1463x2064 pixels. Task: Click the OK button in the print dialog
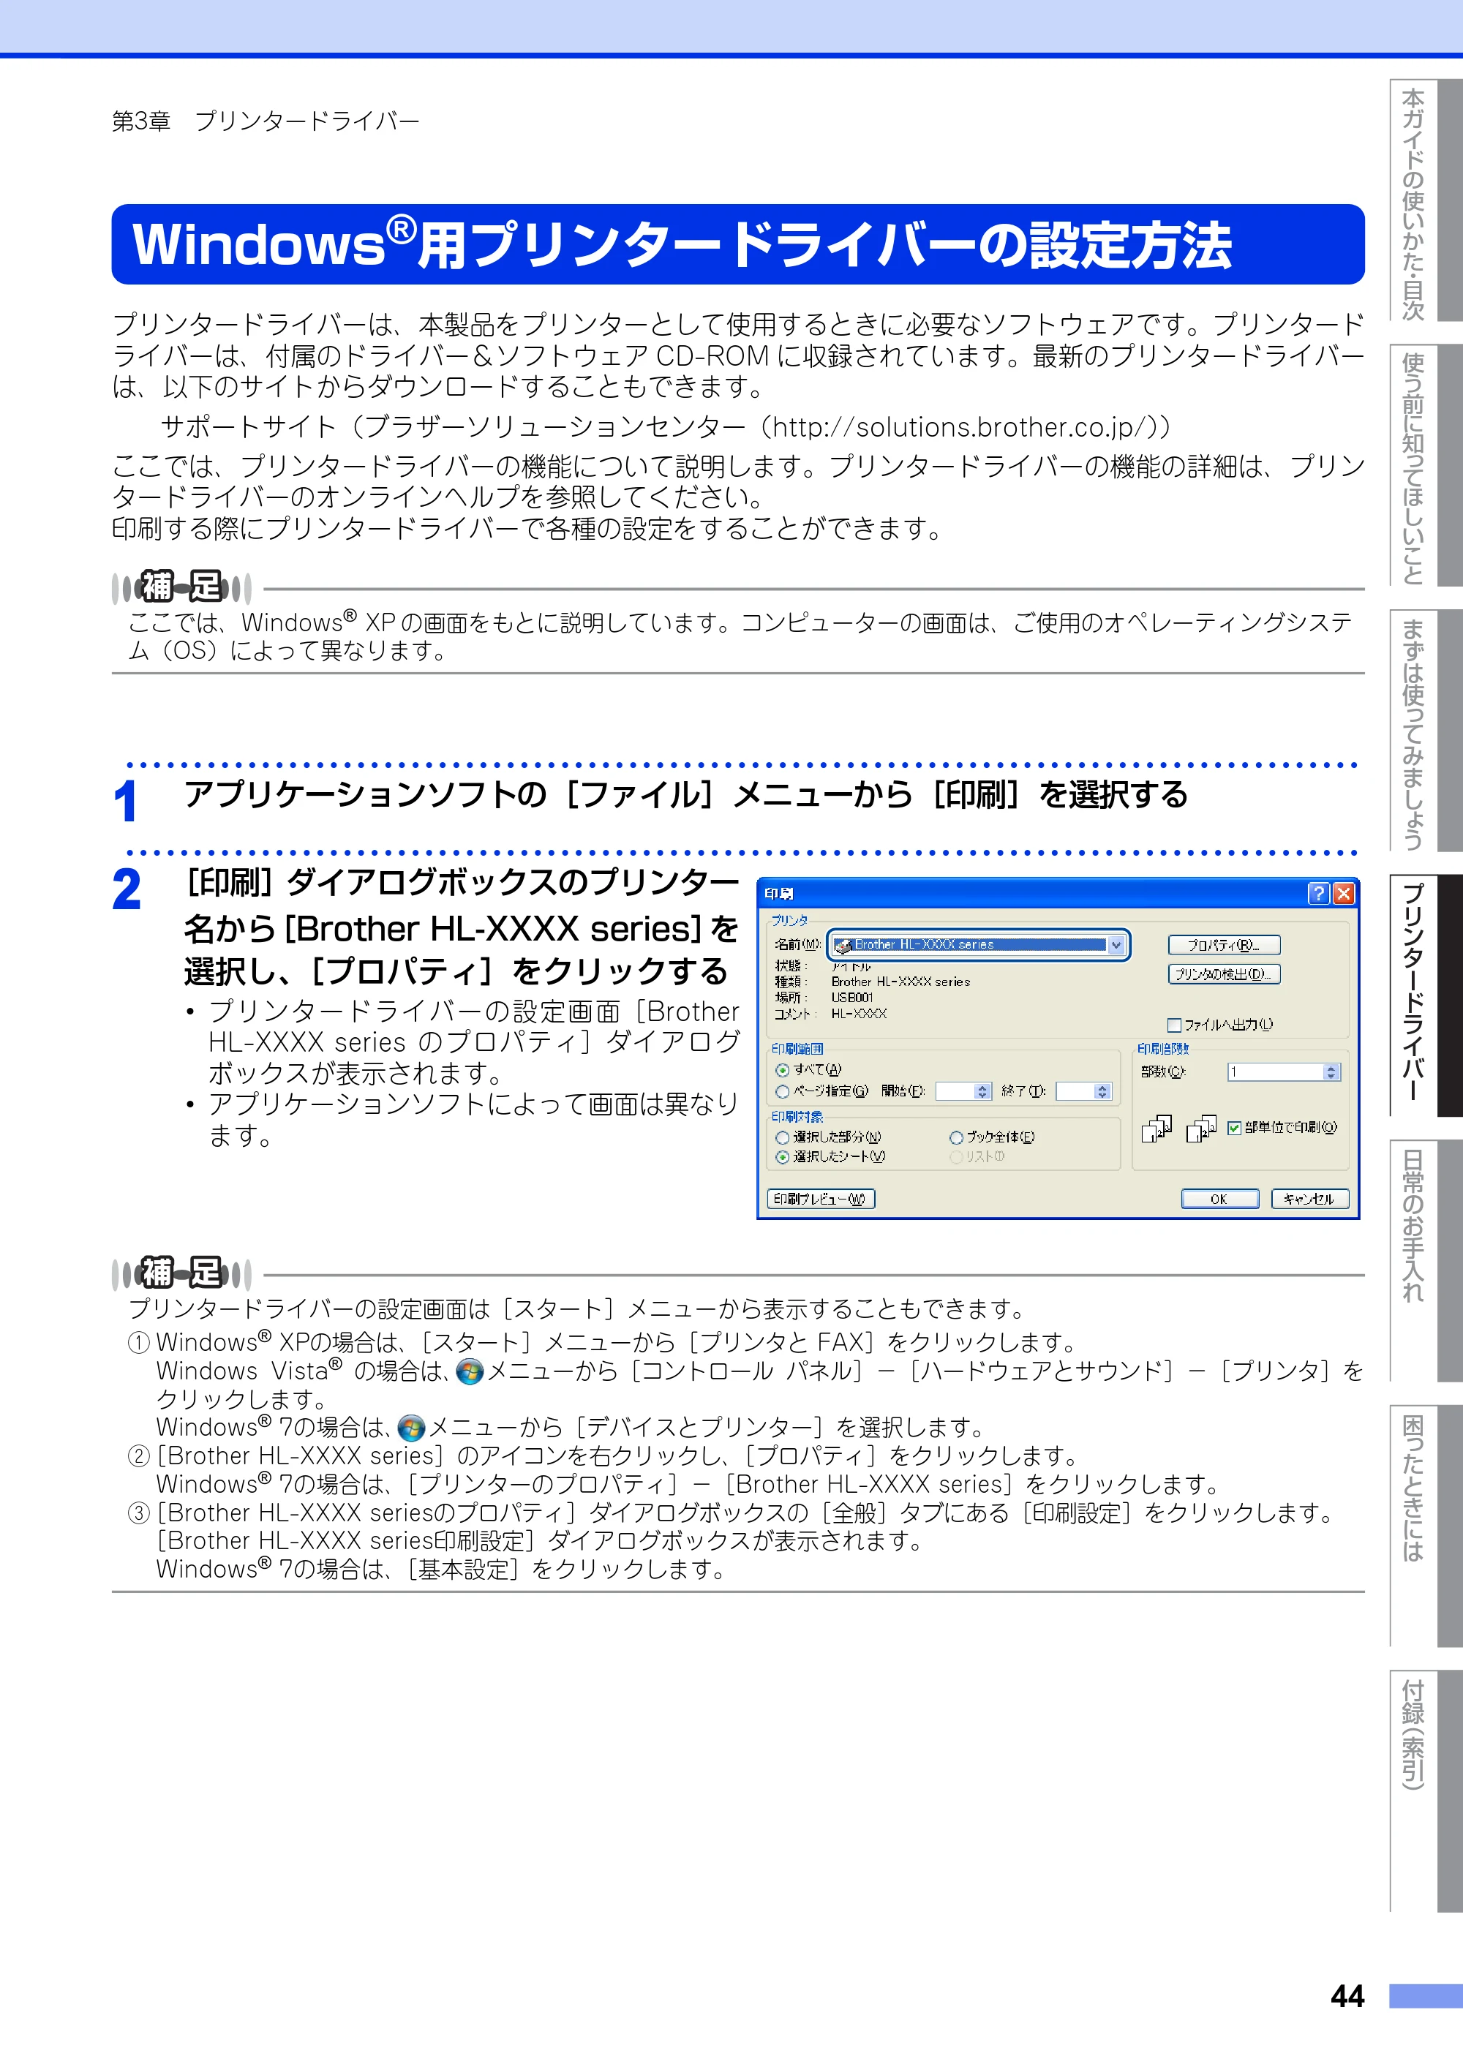click(x=1219, y=1199)
